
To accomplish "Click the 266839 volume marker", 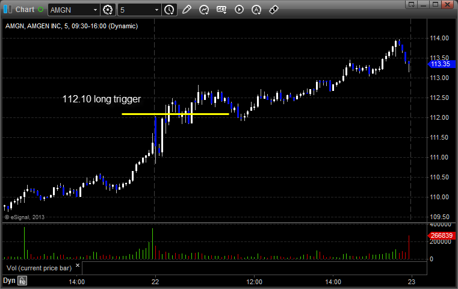I will tap(441, 235).
